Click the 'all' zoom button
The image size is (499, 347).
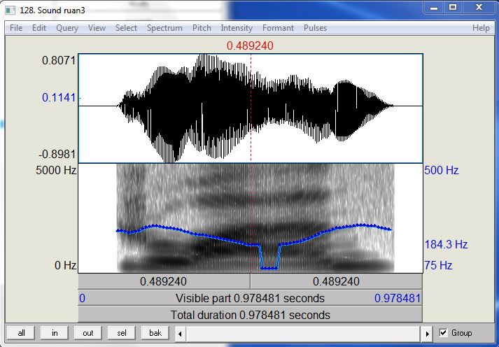pyautogui.click(x=21, y=333)
